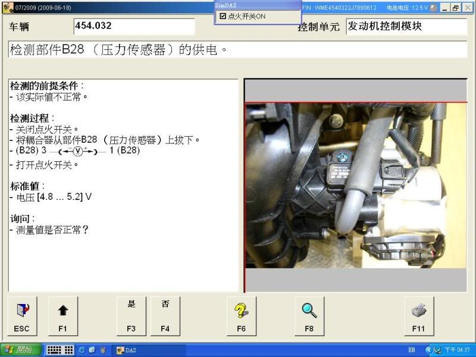The image size is (476, 357).
Task: Click the DAS taskbar button
Action: (149, 350)
